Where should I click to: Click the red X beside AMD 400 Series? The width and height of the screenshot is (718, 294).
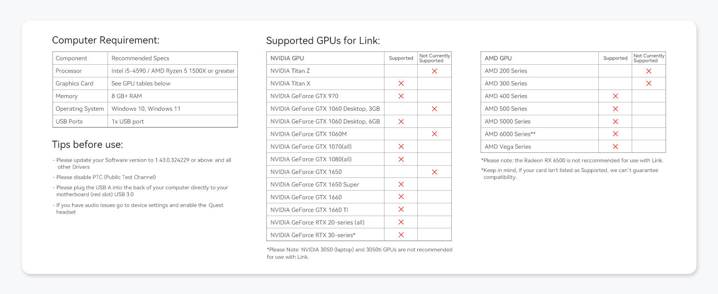click(x=615, y=96)
